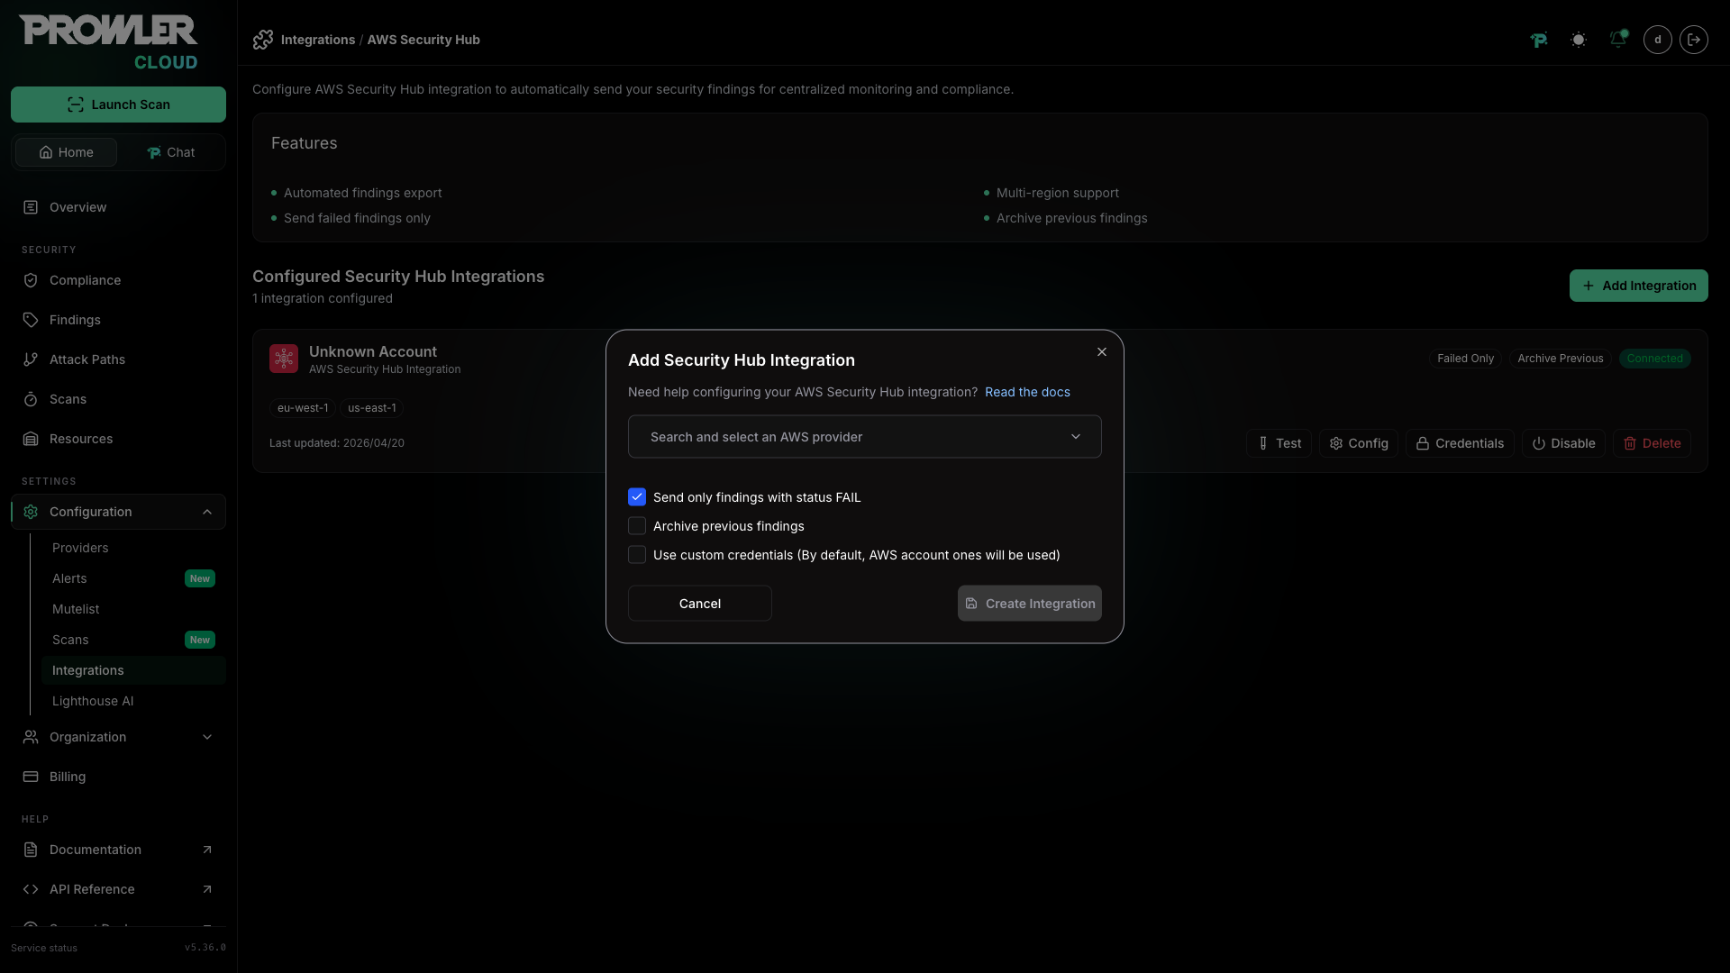Click API Reference external link arrow icon
Viewport: 1730px width, 973px height.
click(x=207, y=889)
